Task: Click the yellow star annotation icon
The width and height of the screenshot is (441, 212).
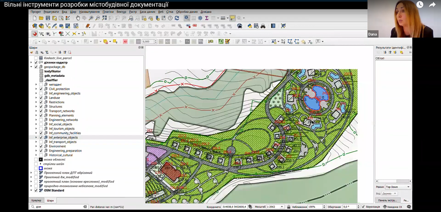Action: 303,41
